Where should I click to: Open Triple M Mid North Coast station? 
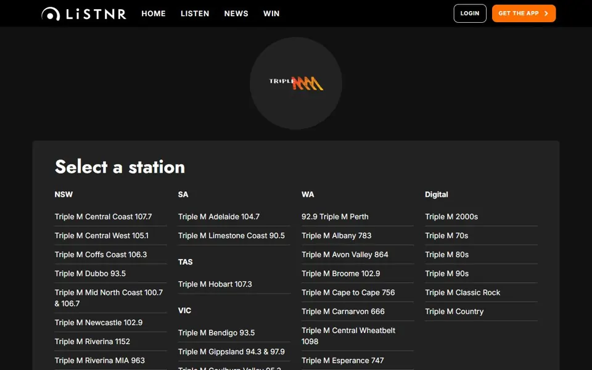[x=109, y=298]
